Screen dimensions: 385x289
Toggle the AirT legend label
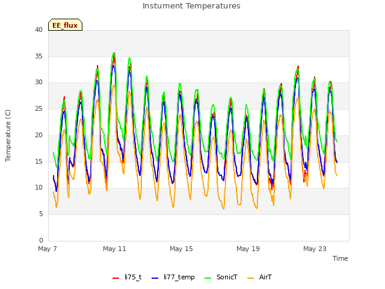point(265,277)
